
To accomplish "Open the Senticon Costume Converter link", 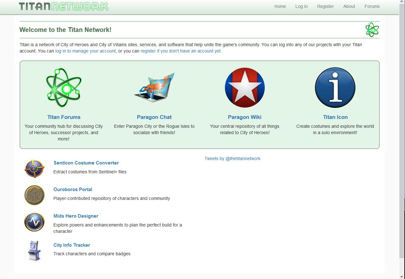I will (x=86, y=163).
